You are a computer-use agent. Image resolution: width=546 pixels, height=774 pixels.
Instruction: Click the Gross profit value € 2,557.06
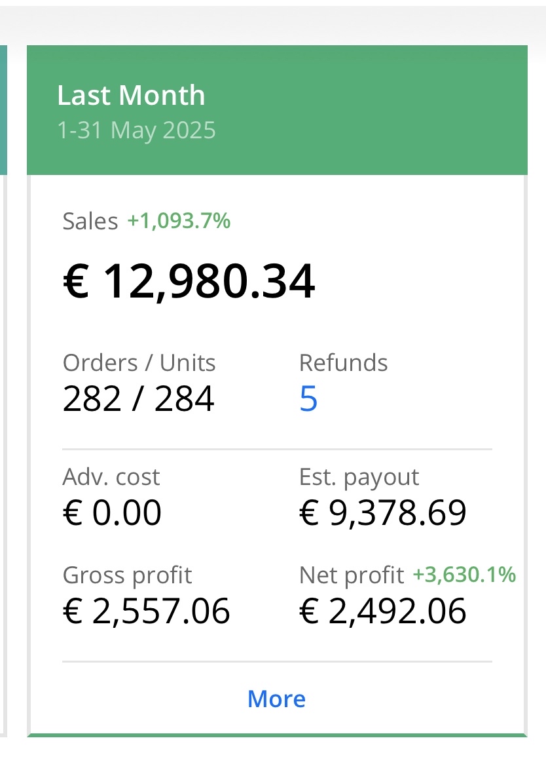(x=147, y=611)
